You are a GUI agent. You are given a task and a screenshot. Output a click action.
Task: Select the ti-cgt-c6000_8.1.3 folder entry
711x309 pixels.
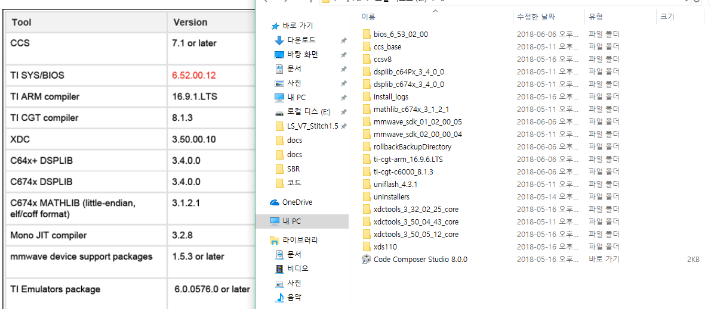(x=400, y=172)
